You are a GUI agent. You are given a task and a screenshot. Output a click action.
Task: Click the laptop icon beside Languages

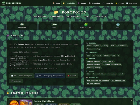click(87, 52)
